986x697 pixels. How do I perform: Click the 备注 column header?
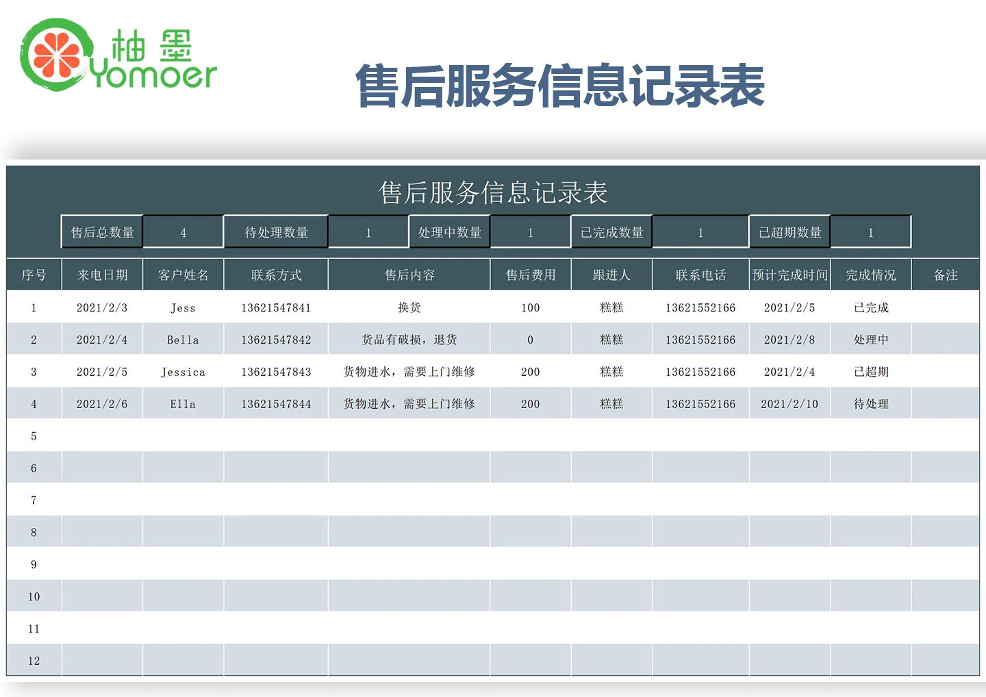click(x=945, y=275)
